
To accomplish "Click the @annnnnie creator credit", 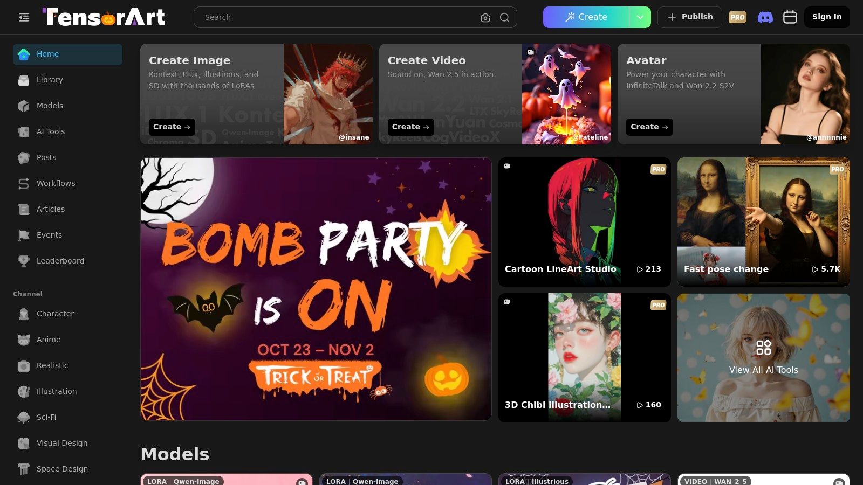I will (826, 137).
